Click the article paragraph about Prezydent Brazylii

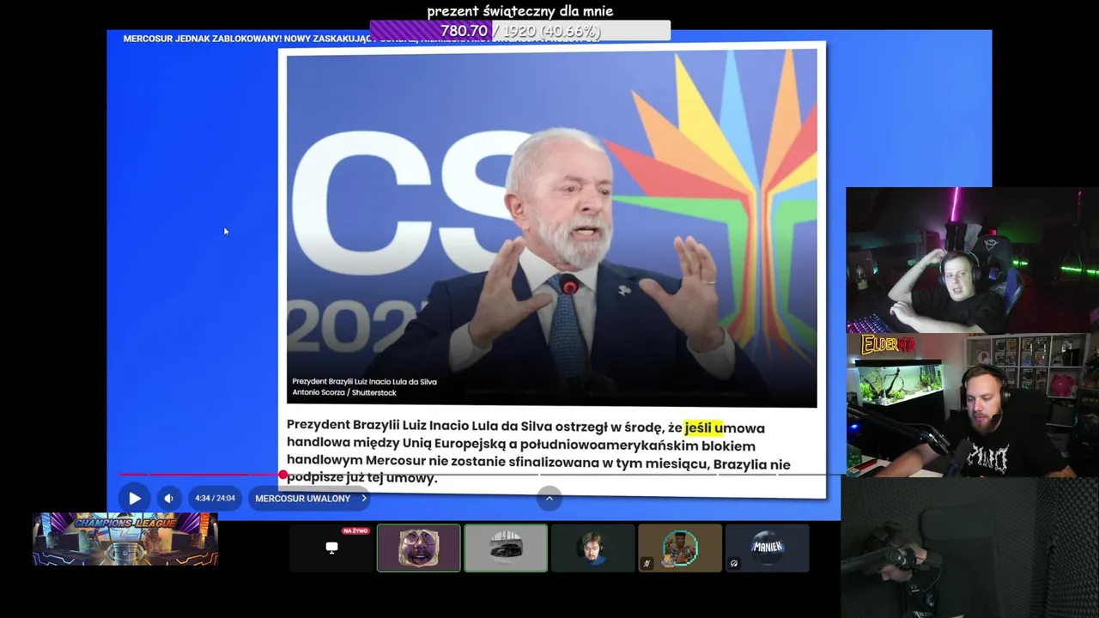pos(538,452)
